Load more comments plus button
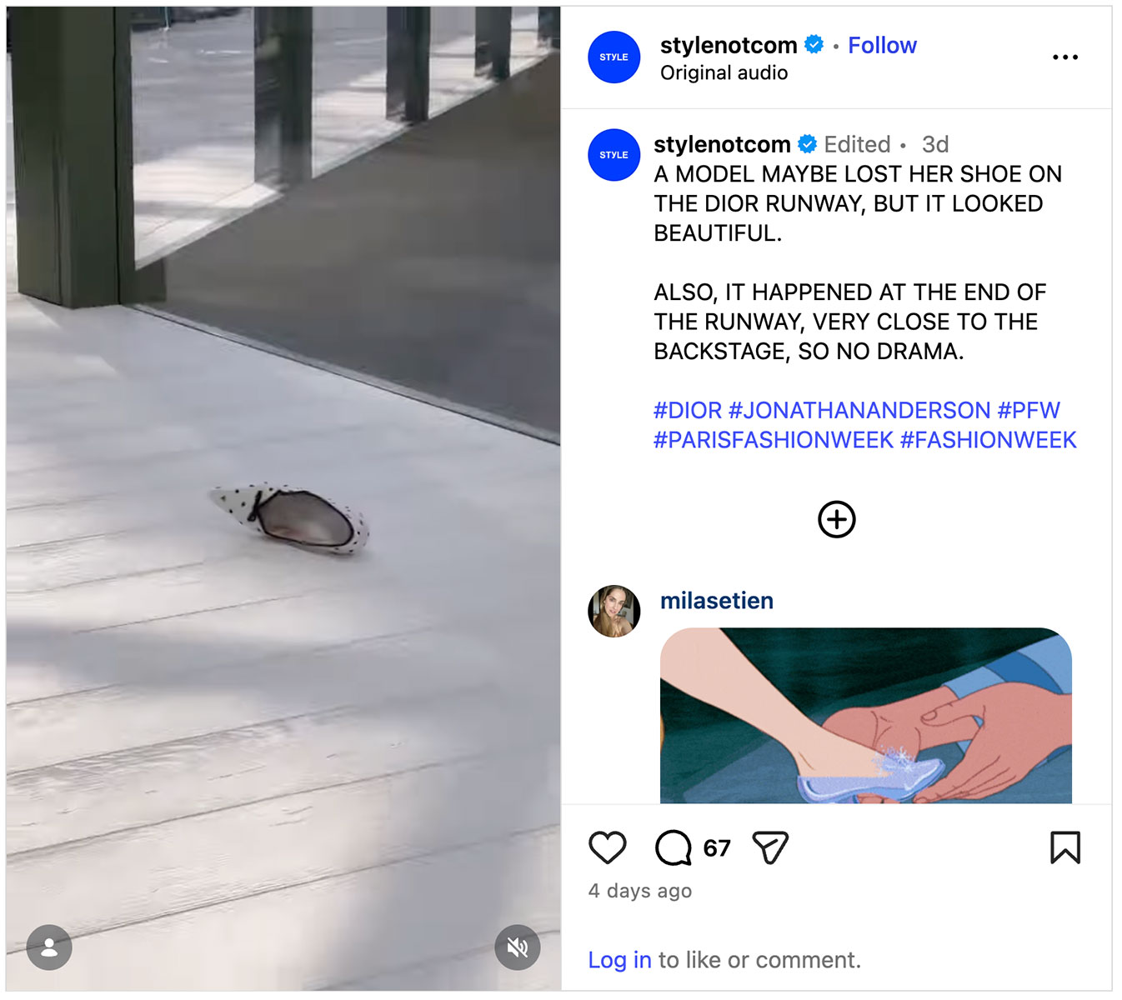Image resolution: width=1122 pixels, height=1000 pixels. 836,519
